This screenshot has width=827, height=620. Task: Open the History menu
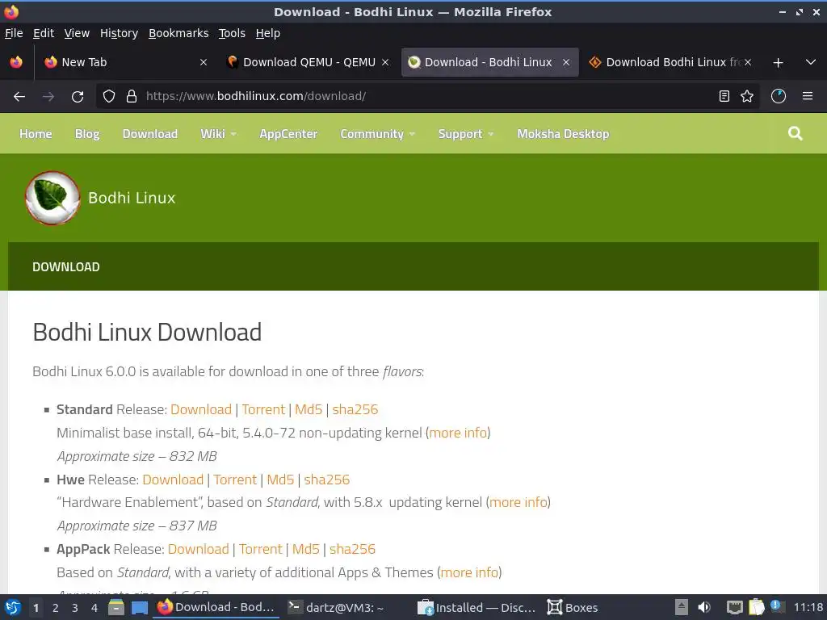(119, 33)
